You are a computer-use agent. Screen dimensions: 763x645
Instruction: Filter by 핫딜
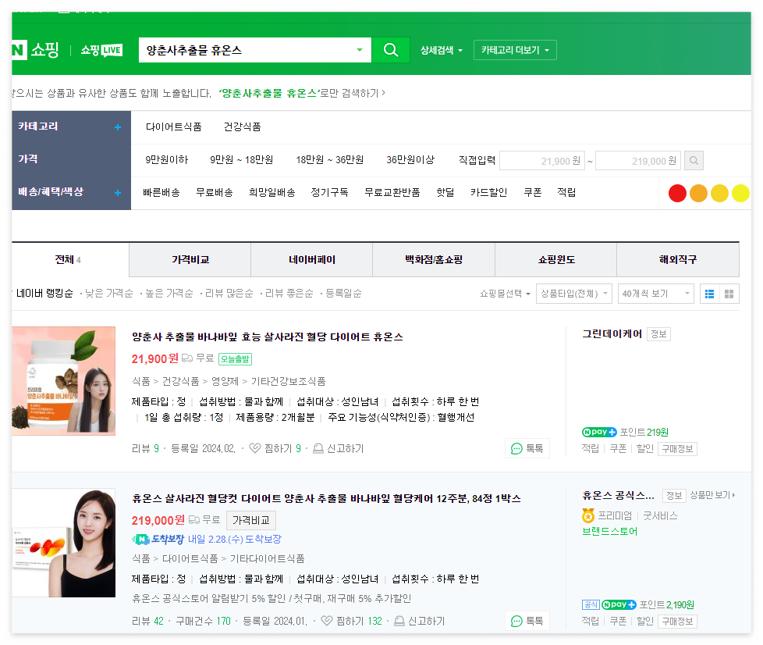pos(445,192)
